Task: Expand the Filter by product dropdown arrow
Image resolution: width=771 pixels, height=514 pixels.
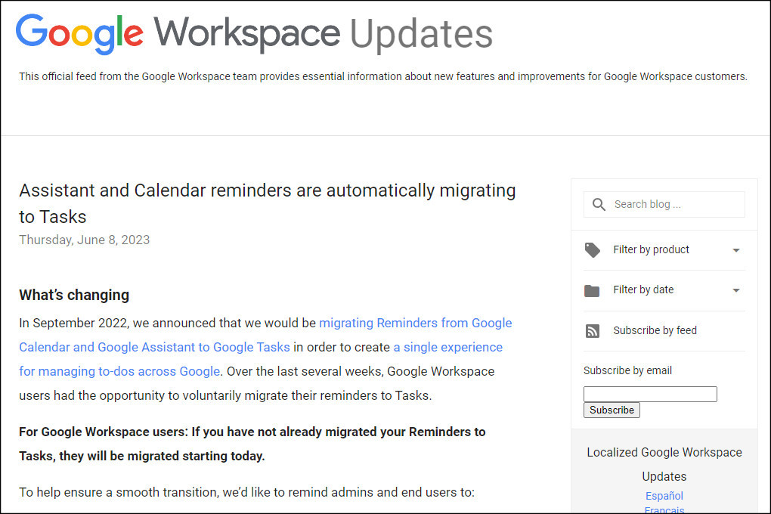Action: click(736, 250)
